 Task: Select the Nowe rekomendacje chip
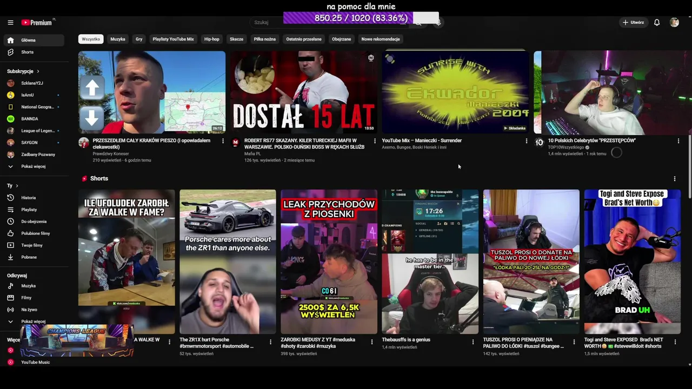click(381, 39)
